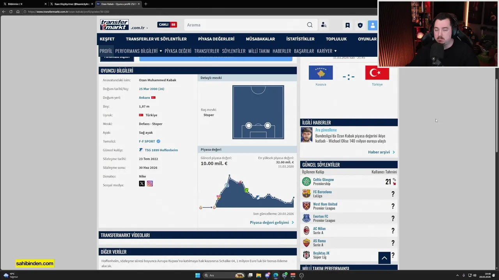Select the HABERLER sub-tab
This screenshot has width=499, height=280.
coord(282,51)
